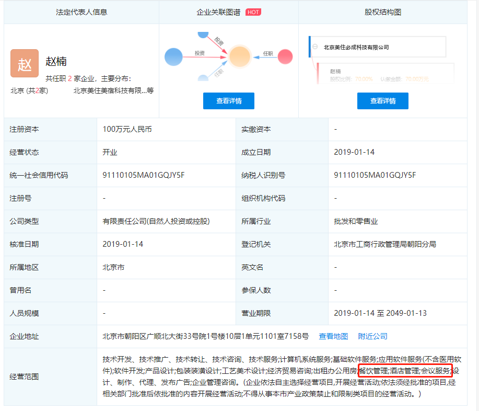
Task: Click 北京美住美宿科技有限...等 company link
Action: click(x=113, y=90)
